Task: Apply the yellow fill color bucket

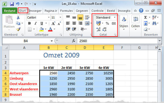Action: [41, 29]
